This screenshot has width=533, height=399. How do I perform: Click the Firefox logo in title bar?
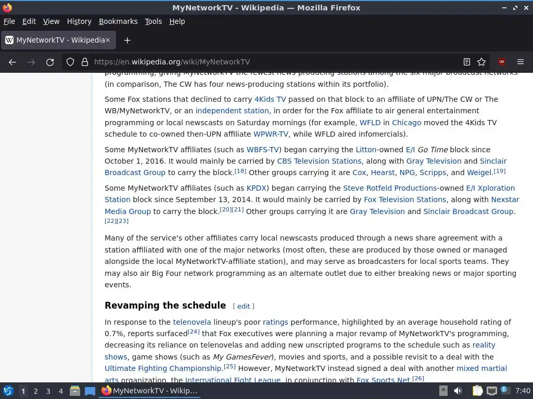7,7
